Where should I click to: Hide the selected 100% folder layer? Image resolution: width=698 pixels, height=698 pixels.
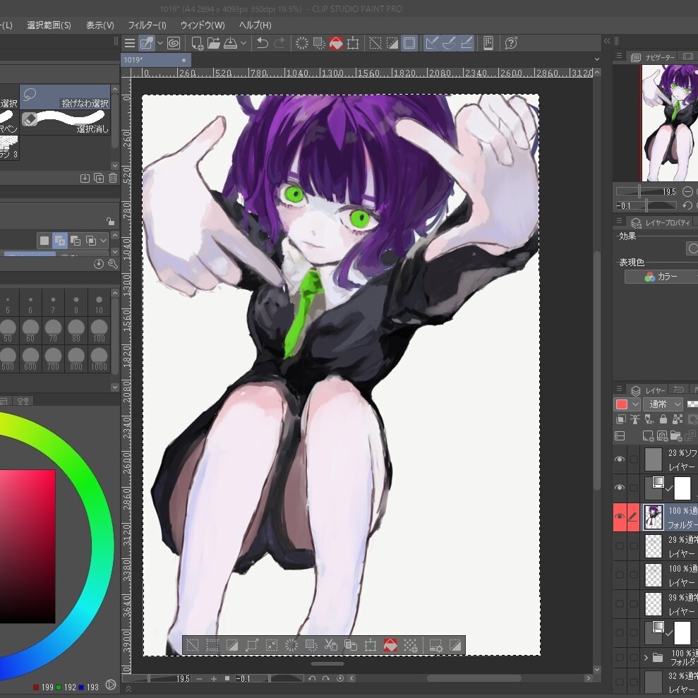point(620,517)
